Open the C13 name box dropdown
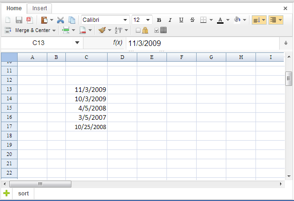This screenshot has width=294, height=201. click(x=77, y=43)
